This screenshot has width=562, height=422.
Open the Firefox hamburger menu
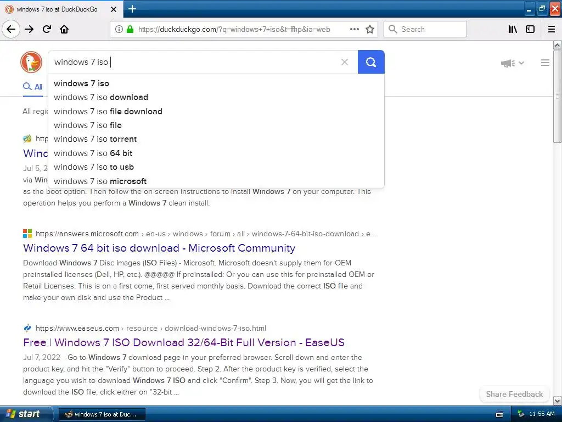[x=552, y=29]
